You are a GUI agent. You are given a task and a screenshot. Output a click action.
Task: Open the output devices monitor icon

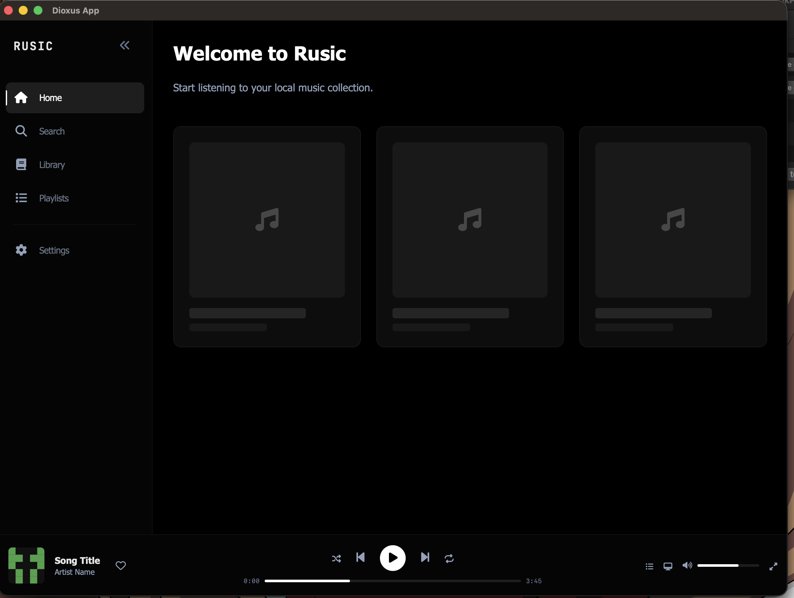pos(668,566)
